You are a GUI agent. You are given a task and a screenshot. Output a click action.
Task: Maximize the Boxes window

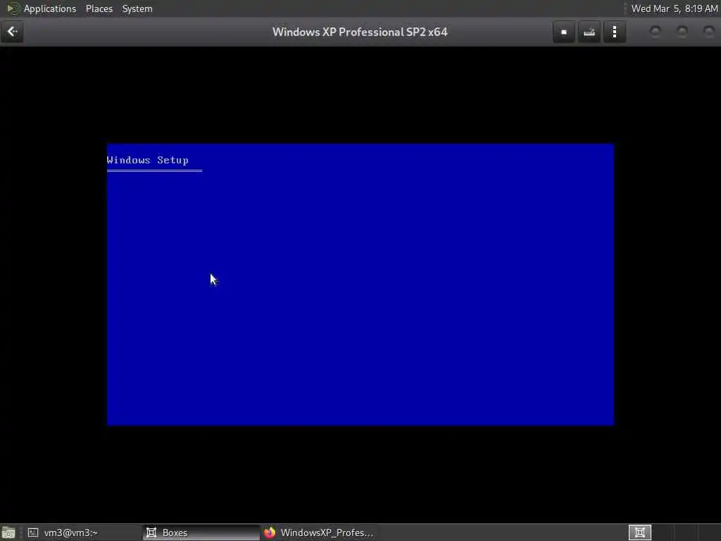(682, 32)
